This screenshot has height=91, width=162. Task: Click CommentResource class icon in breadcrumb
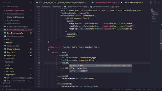pos(91,7)
